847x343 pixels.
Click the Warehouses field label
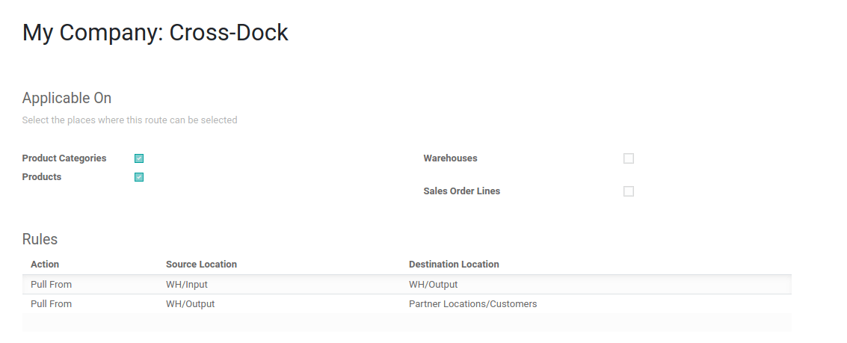pyautogui.click(x=450, y=158)
